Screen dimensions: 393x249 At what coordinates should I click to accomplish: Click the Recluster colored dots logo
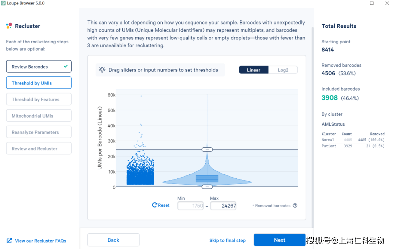pos(9,26)
